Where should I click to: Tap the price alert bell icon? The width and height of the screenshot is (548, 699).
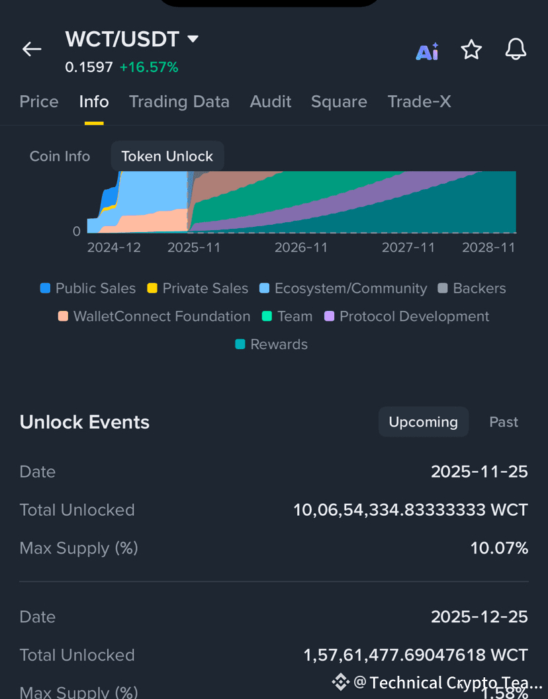516,50
